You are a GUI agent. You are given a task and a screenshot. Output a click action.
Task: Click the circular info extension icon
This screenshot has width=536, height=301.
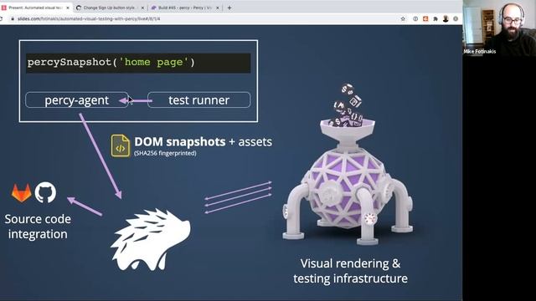tap(415, 18)
